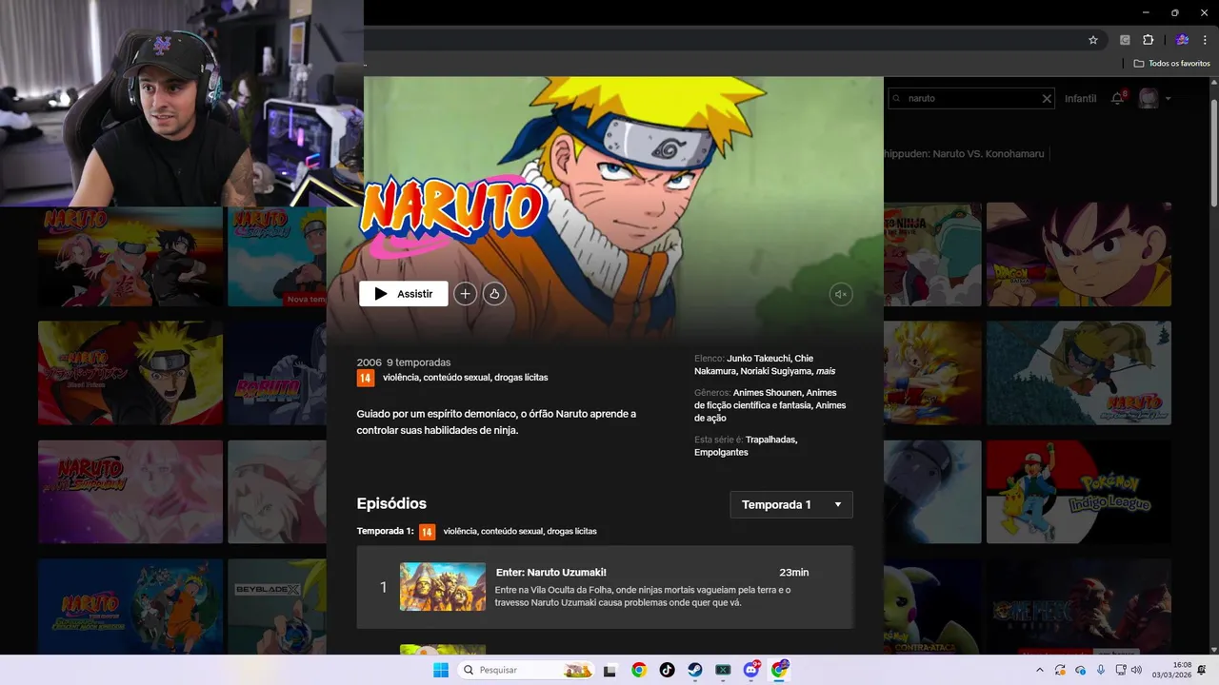Screen dimensions: 1219x685
Task: Select the Trapalhadas tag
Action: click(x=770, y=440)
